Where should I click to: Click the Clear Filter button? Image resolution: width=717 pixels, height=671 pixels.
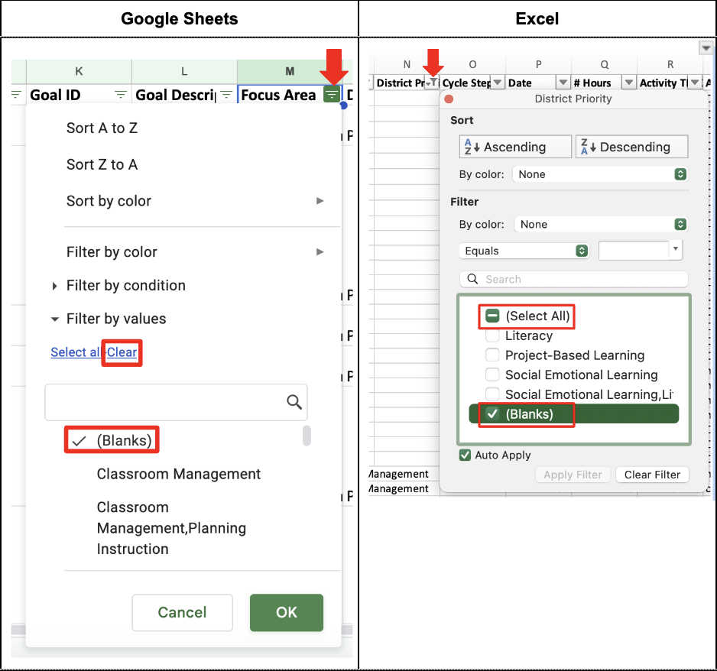tap(653, 475)
